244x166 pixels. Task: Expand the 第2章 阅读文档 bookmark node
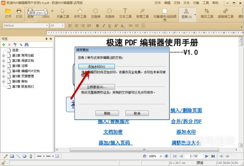[x=4, y=61]
